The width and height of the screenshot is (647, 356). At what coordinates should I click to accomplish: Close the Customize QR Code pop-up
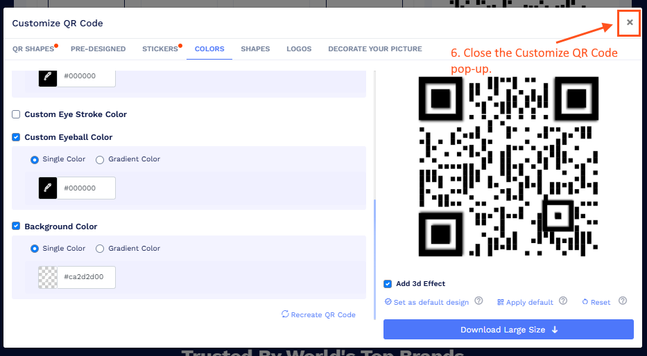[x=629, y=23]
